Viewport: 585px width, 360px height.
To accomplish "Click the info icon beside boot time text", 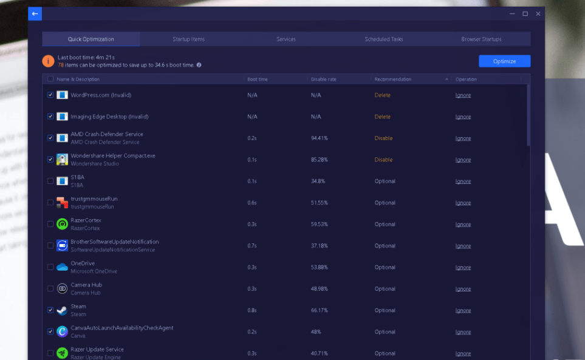I will click(199, 65).
